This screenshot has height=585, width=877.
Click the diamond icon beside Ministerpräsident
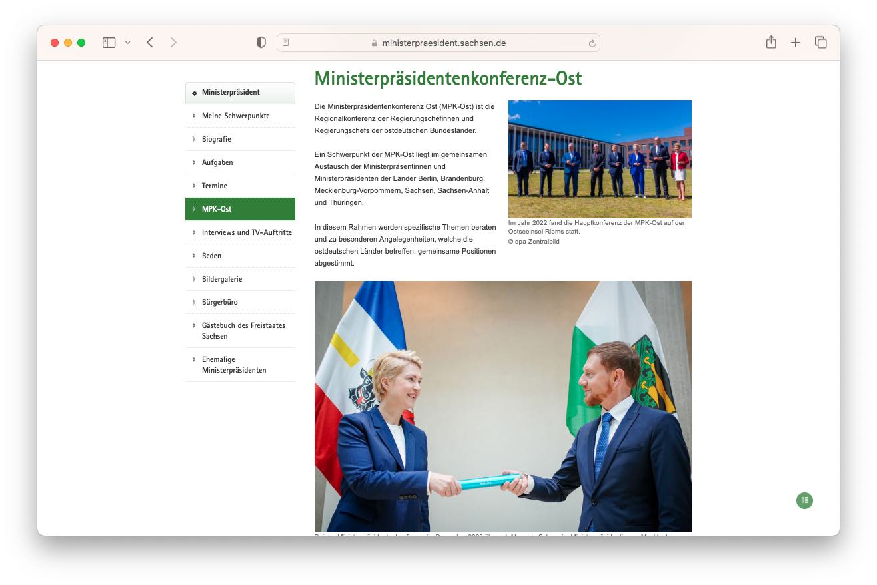(x=194, y=93)
